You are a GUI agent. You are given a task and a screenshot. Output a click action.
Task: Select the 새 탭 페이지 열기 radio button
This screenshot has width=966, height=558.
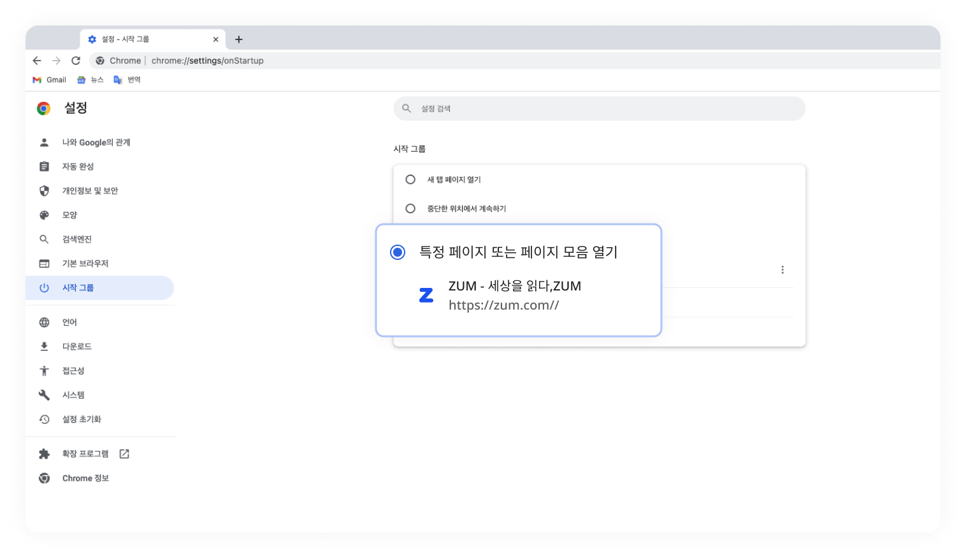(x=410, y=179)
